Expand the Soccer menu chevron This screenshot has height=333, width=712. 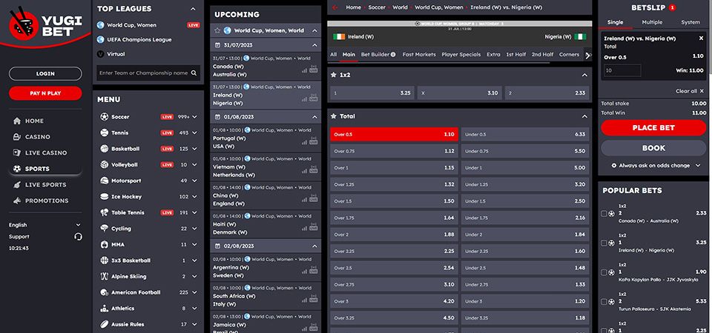pyautogui.click(x=195, y=117)
